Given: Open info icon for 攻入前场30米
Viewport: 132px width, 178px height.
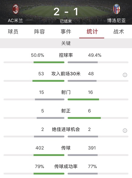Looking at the screenshot, I should point(125,75).
